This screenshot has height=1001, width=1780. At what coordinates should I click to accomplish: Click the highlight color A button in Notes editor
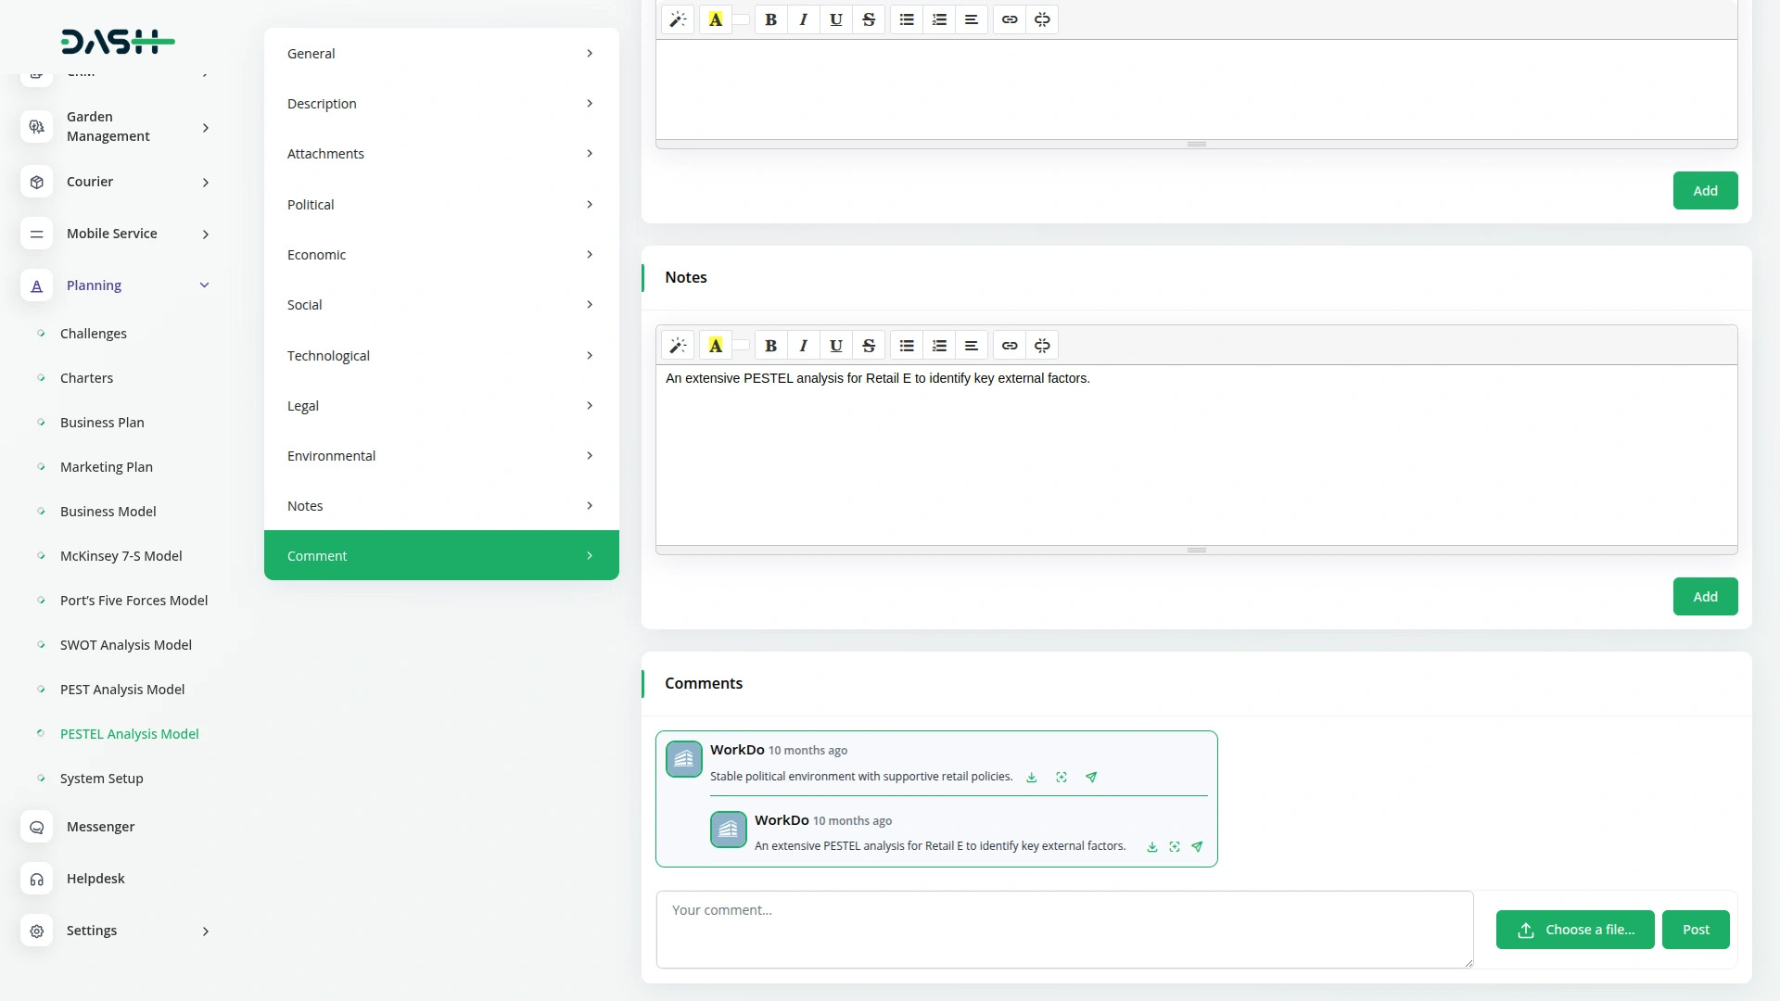click(716, 346)
